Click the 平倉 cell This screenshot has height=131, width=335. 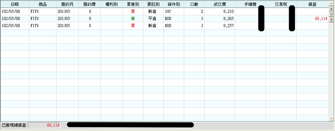tap(152, 19)
